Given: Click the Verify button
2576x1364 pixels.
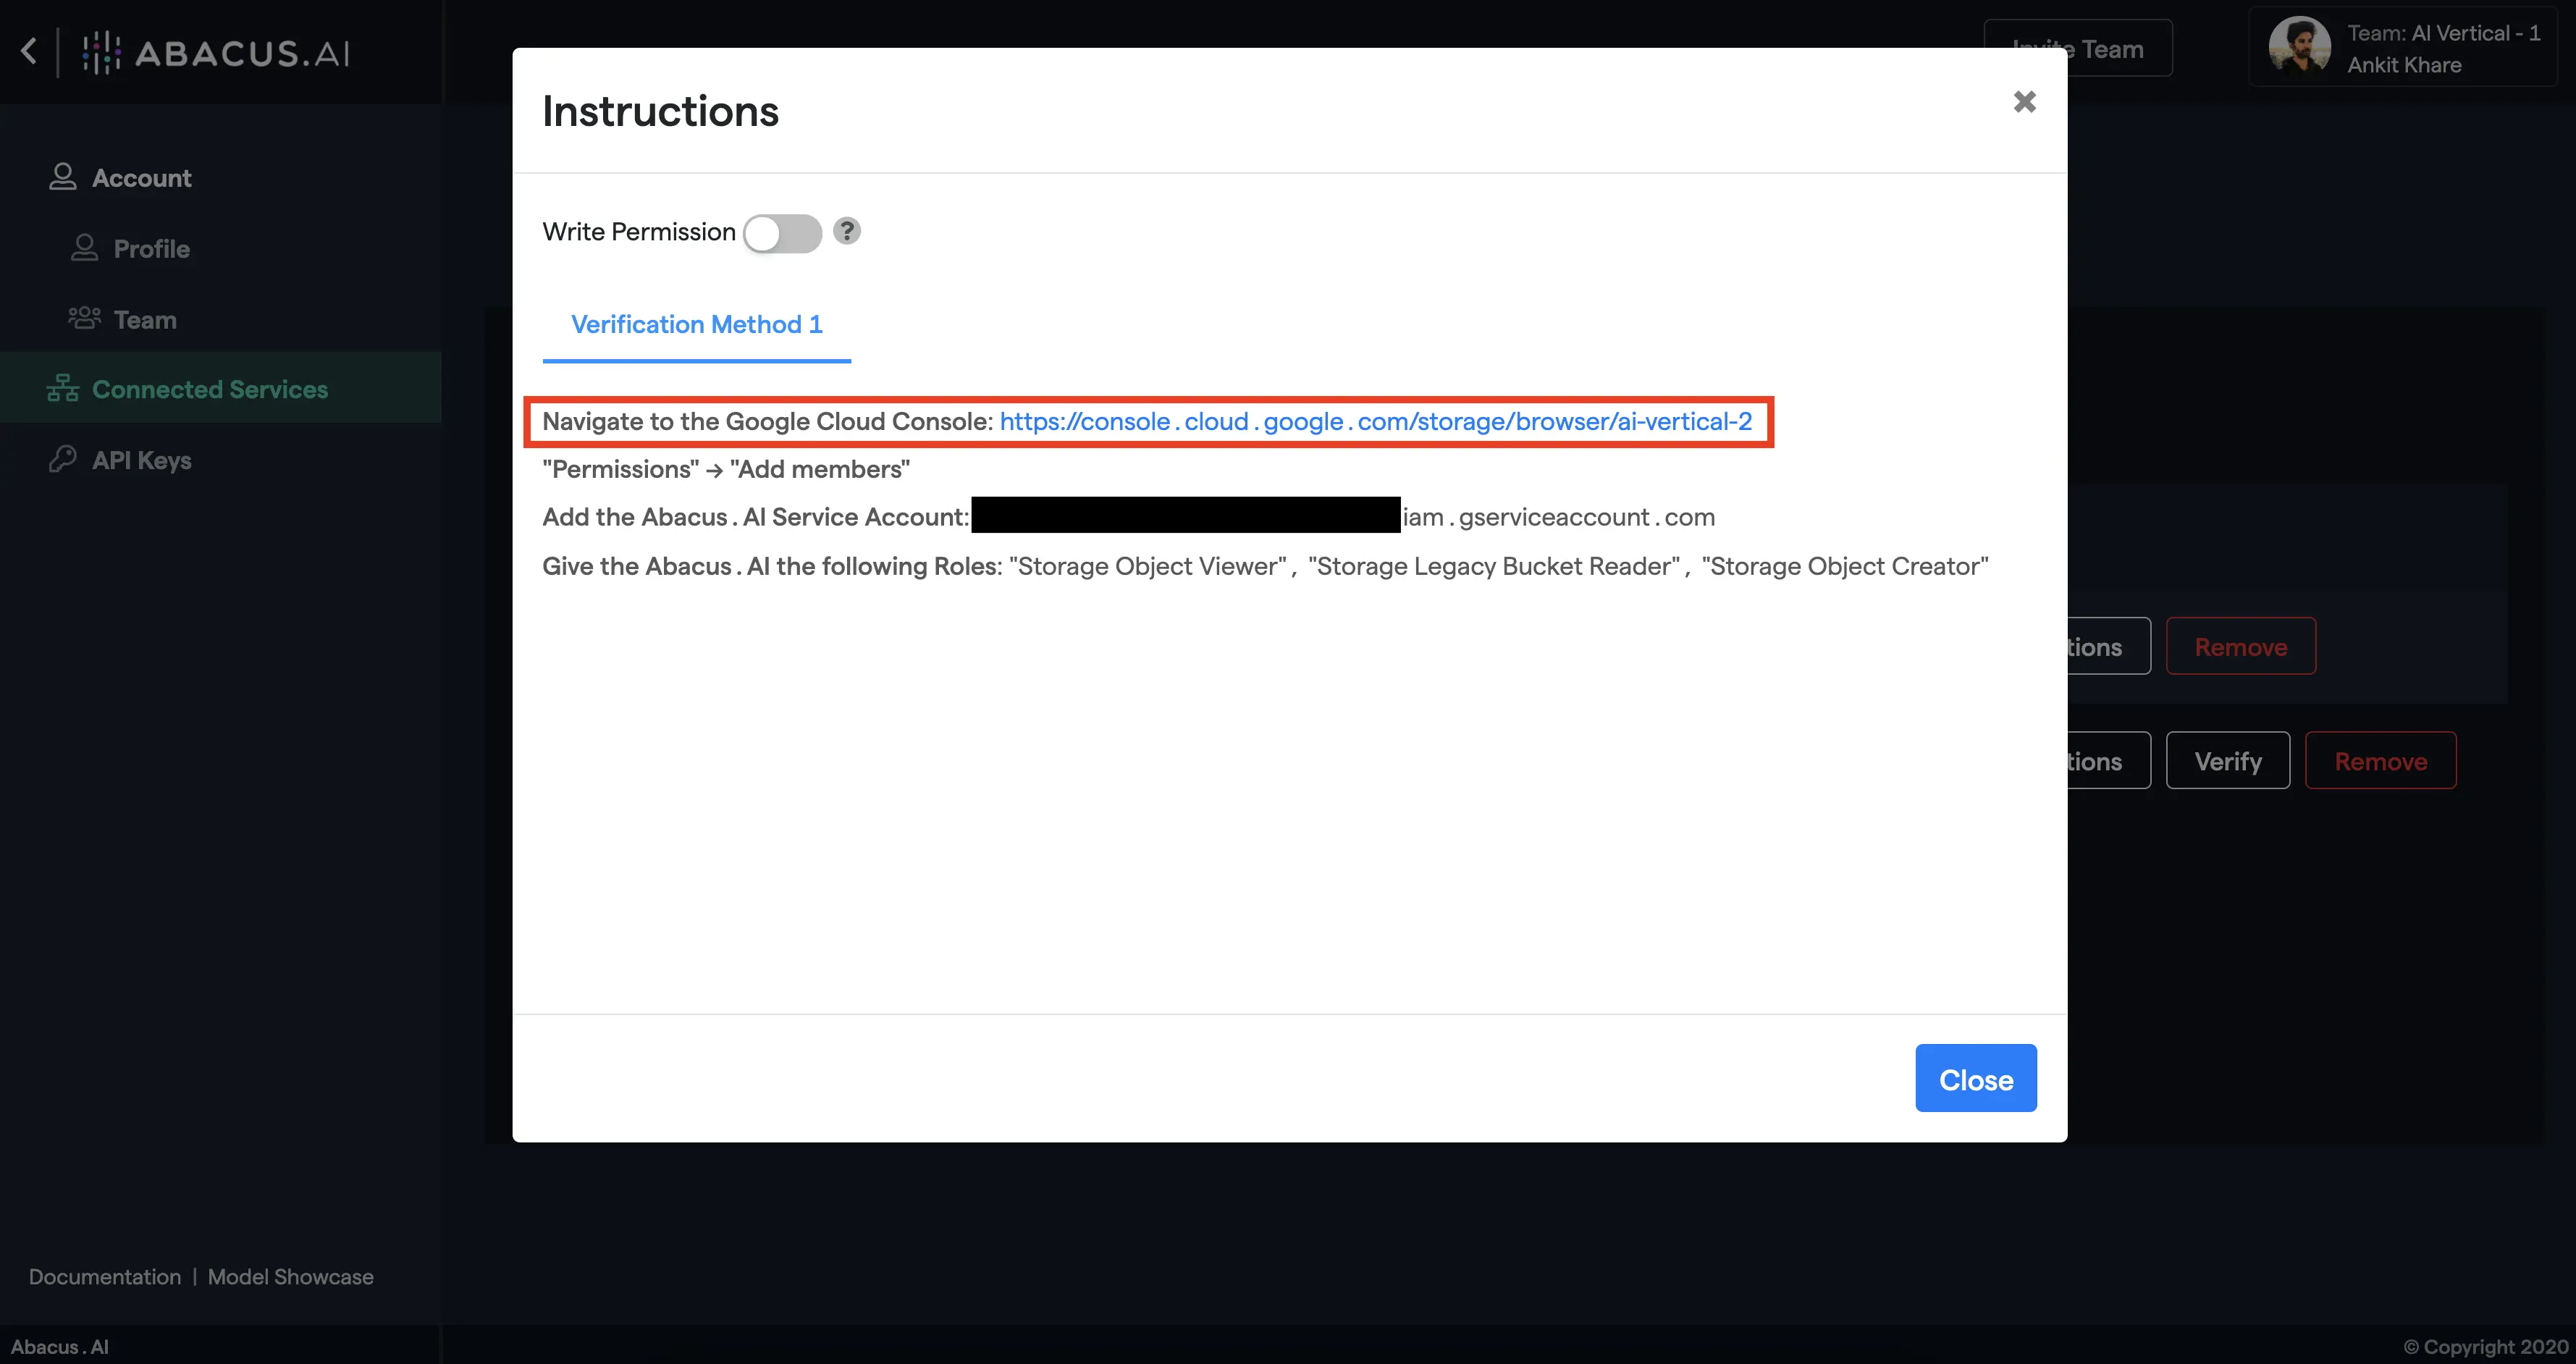Looking at the screenshot, I should (2227, 759).
